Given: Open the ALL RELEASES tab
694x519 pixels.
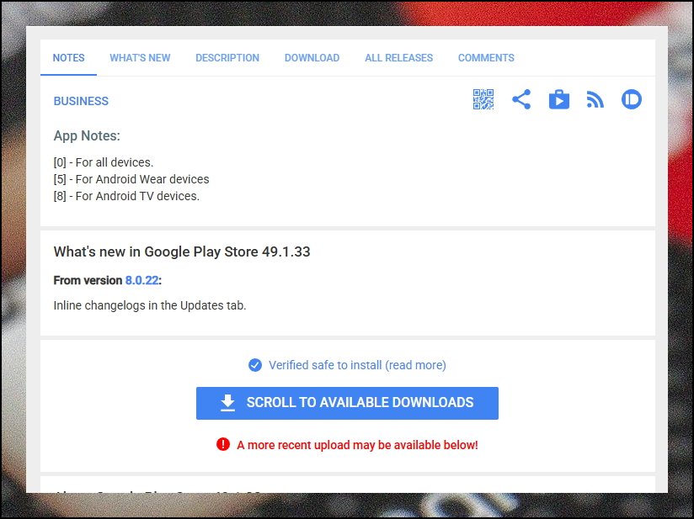Looking at the screenshot, I should pos(398,58).
